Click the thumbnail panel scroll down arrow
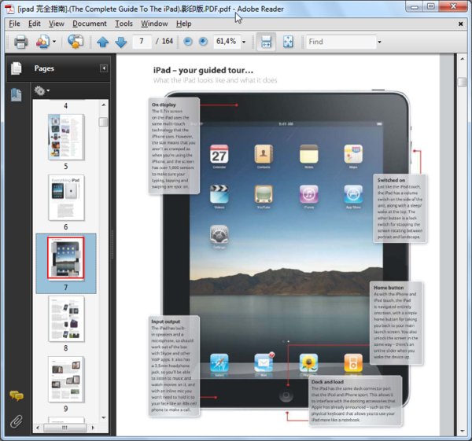472x441 pixels. pos(104,417)
